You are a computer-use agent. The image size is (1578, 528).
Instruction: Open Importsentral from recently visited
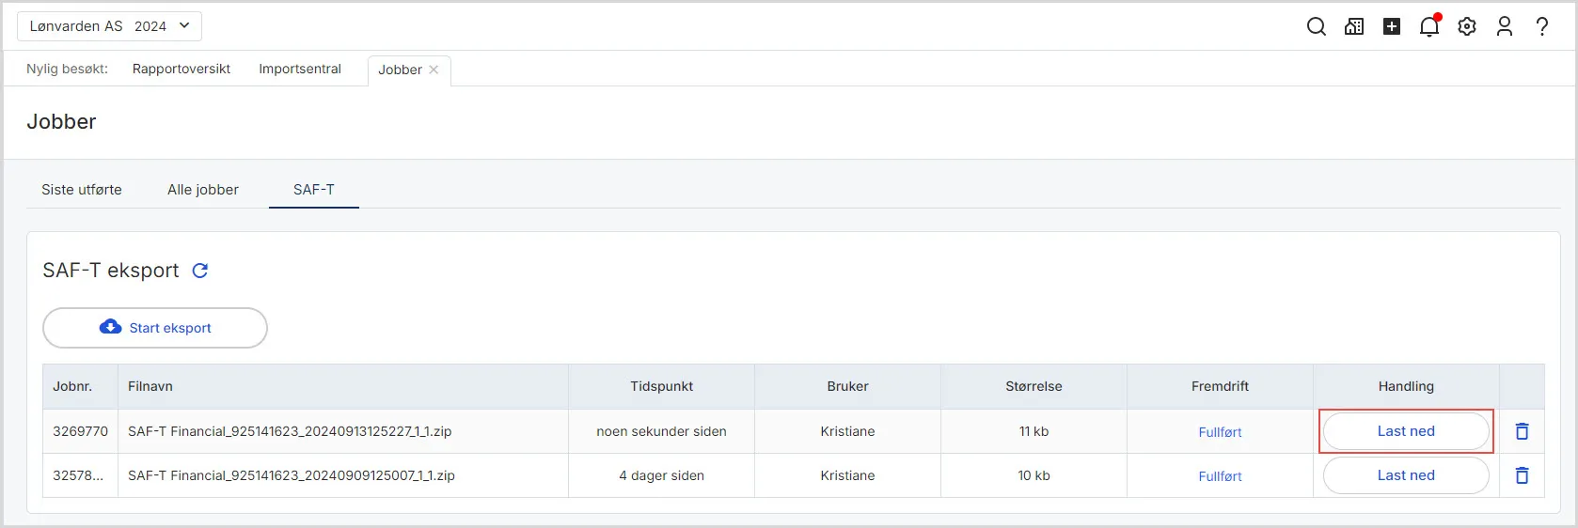coord(300,69)
